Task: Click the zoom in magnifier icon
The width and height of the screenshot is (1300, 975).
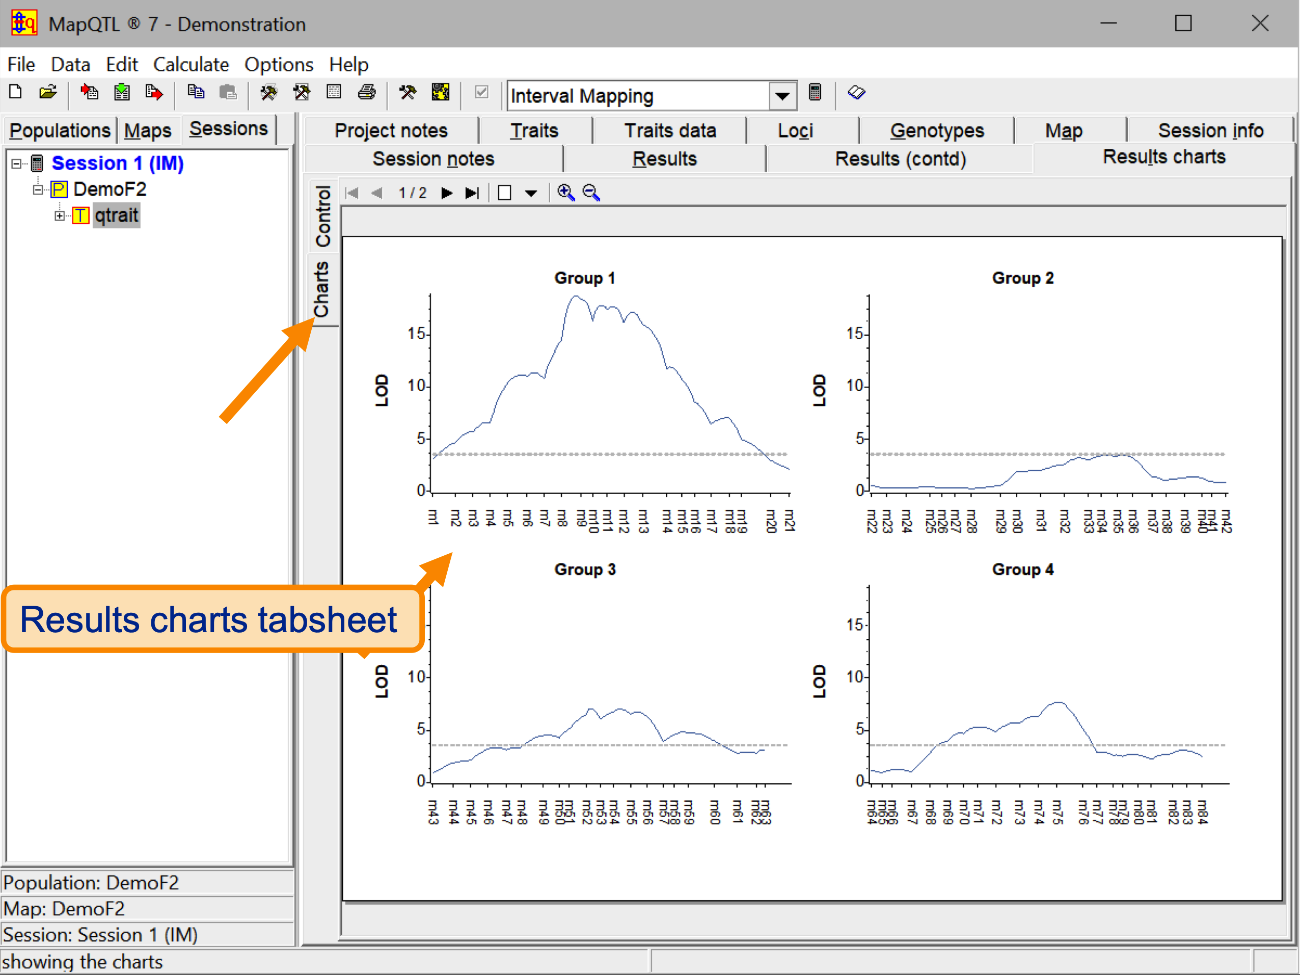Action: 565,193
